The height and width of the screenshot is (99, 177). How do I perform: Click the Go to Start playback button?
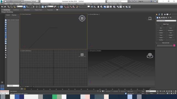(x=158, y=91)
